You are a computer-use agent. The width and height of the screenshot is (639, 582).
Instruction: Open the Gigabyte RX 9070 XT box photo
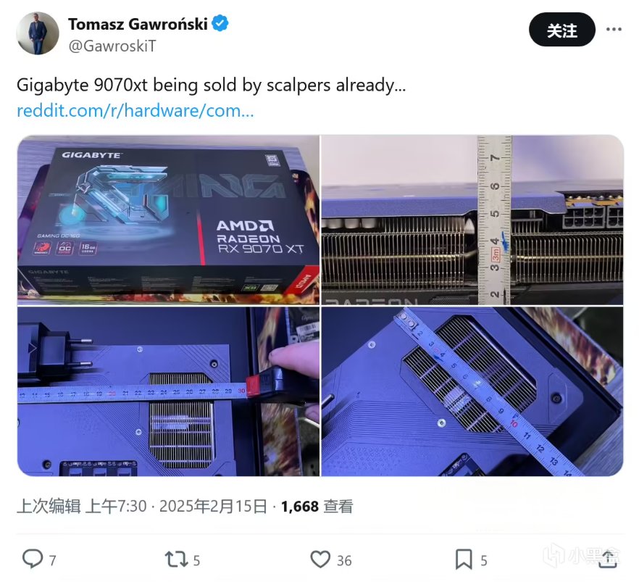(168, 220)
